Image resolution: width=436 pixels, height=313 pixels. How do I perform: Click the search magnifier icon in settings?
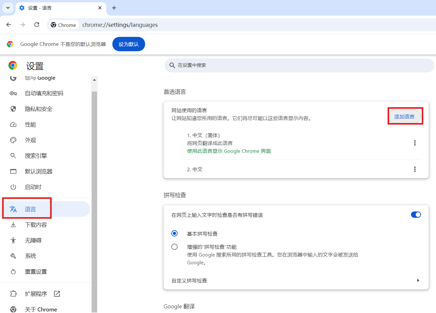[x=172, y=65]
